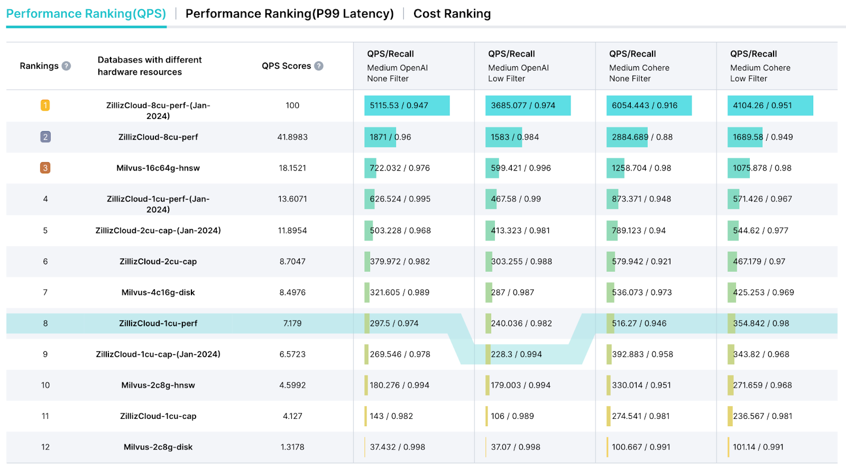Click the 5115.53 / 0.947 bar
Viewport: 846px width, 468px height.
coord(407,105)
